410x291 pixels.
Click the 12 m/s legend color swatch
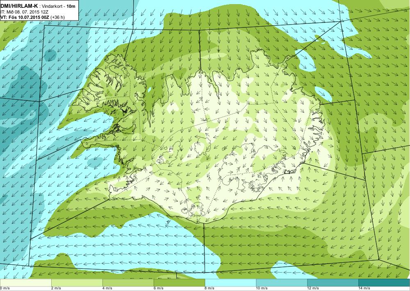click(x=333, y=283)
